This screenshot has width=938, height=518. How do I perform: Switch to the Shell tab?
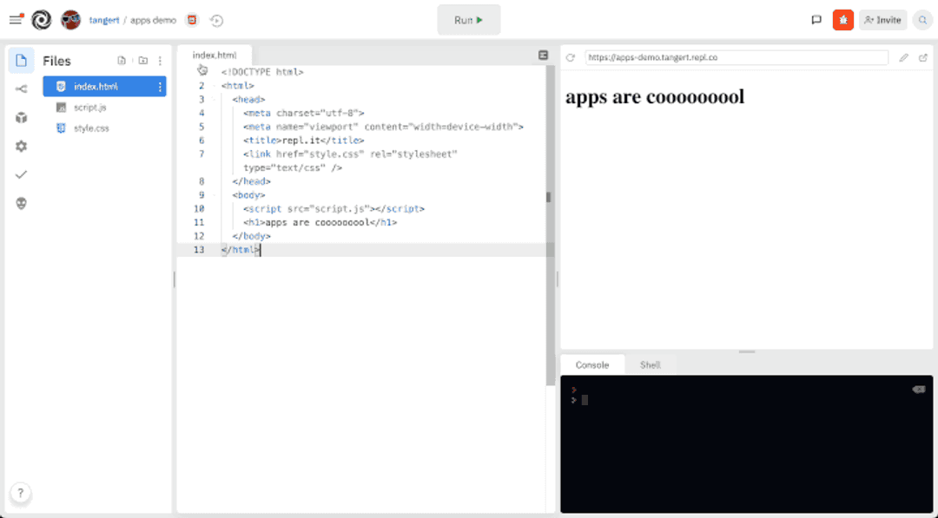tap(651, 364)
